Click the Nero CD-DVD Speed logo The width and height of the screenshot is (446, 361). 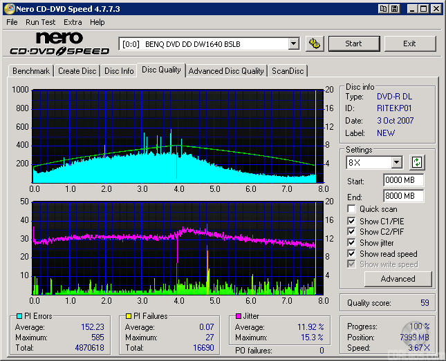click(x=59, y=43)
